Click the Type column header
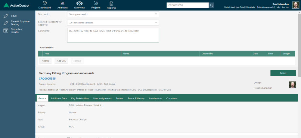Viewport: 301px width, 138px height. 82,54
